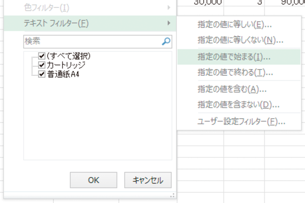The height and width of the screenshot is (203, 305).
Task: Choose 指定の値を含む(A)
Action: [239, 89]
